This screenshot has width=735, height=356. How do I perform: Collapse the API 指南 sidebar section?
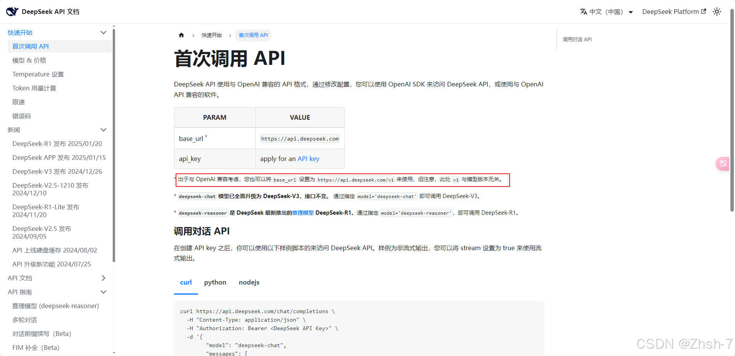coord(103,292)
